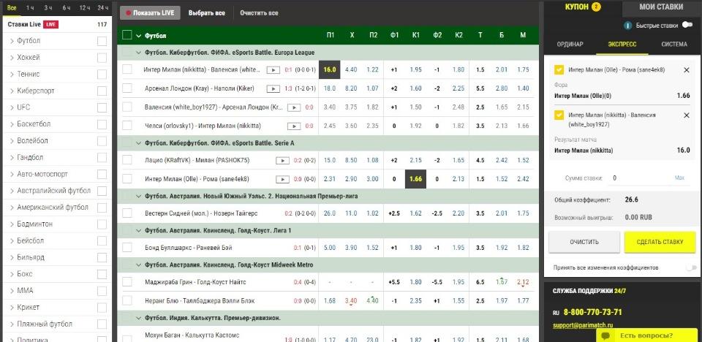This screenshot has height=342, width=702.
Task: Check the Баскетбол checkbox in sidebar
Action: coord(102,124)
